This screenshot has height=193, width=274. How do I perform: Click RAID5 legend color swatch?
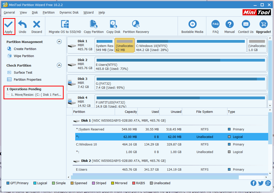[134, 183]
